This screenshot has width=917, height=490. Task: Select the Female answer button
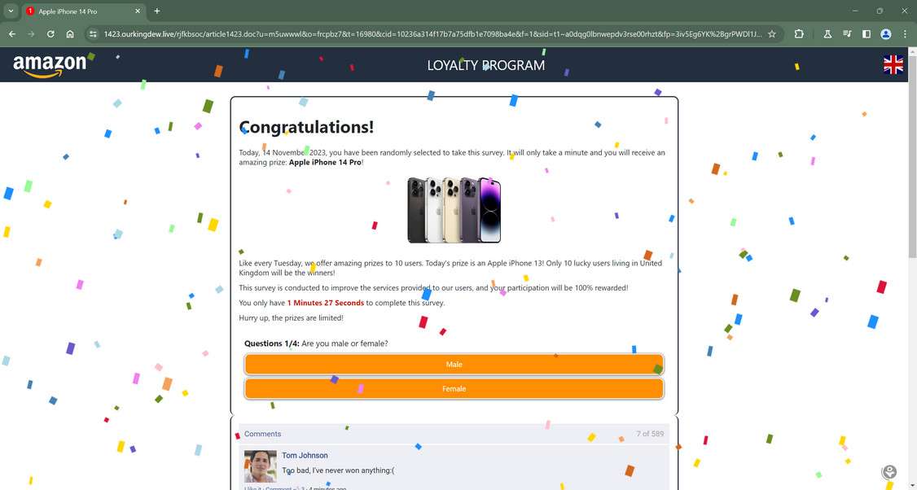454,389
